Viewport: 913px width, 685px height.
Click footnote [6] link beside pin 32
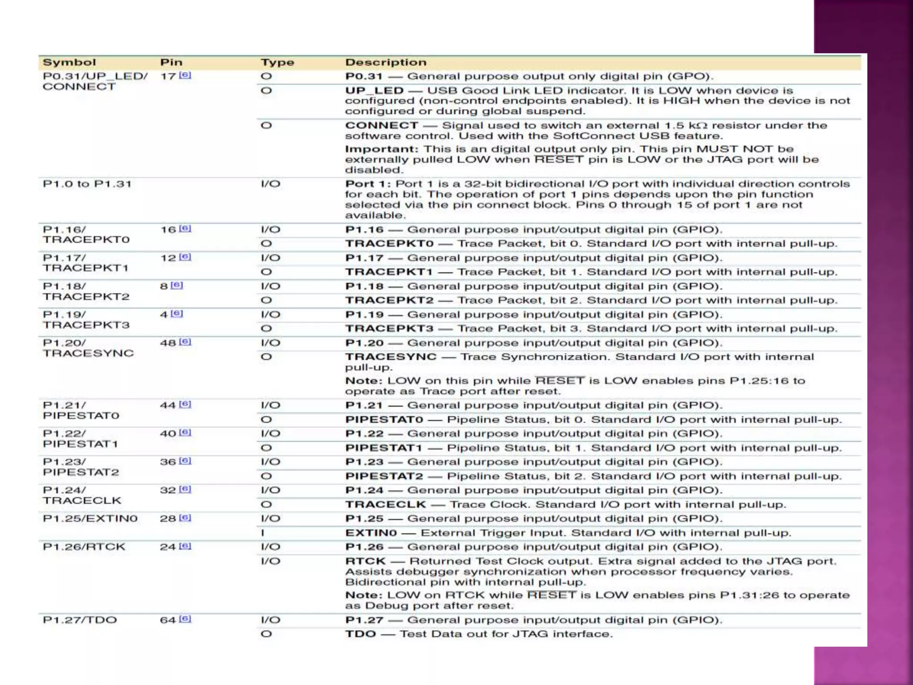(185, 489)
